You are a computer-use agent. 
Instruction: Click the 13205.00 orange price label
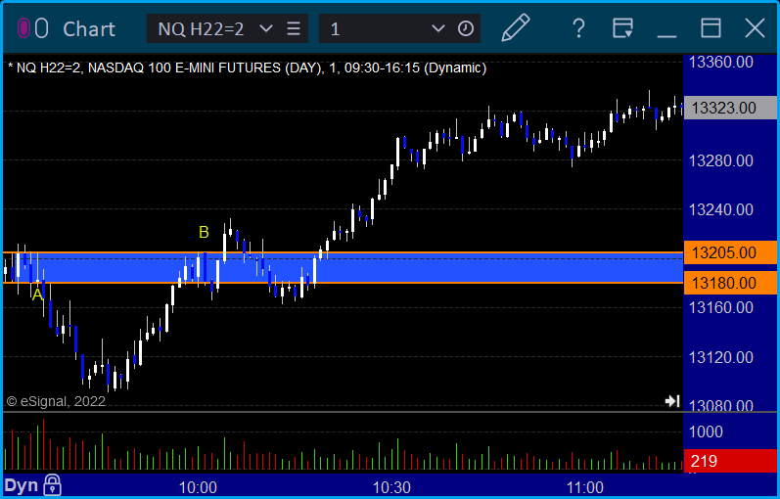click(730, 252)
